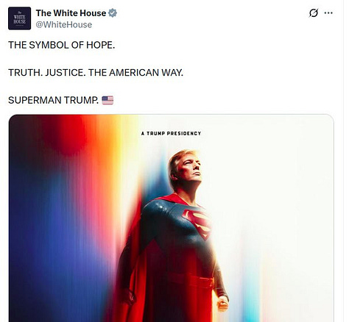Click the Grok explain-post icon
The height and width of the screenshot is (322, 349).
pos(314,13)
